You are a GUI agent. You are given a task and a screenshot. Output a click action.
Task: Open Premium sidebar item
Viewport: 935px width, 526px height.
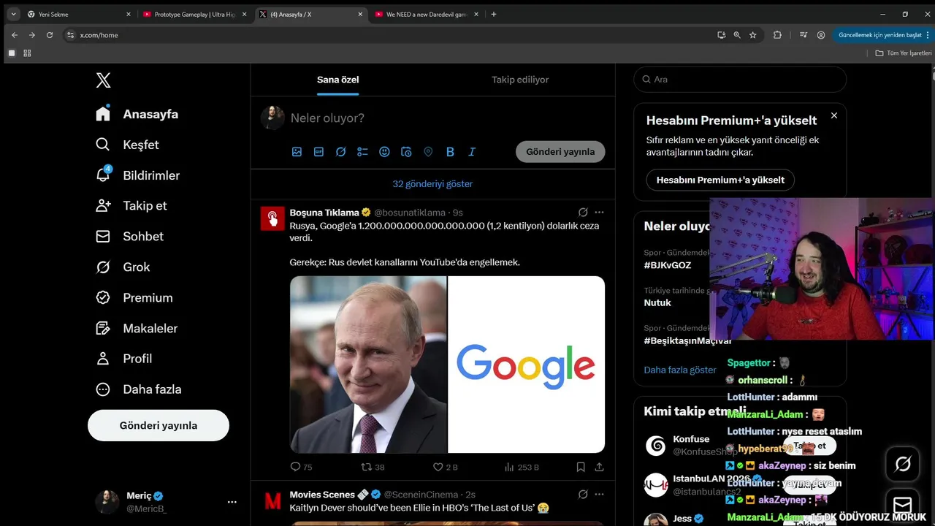click(x=134, y=297)
